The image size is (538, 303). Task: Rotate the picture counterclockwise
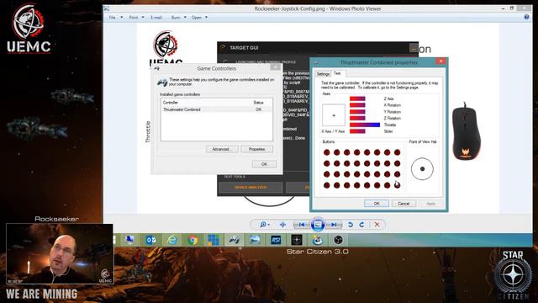[351, 225]
